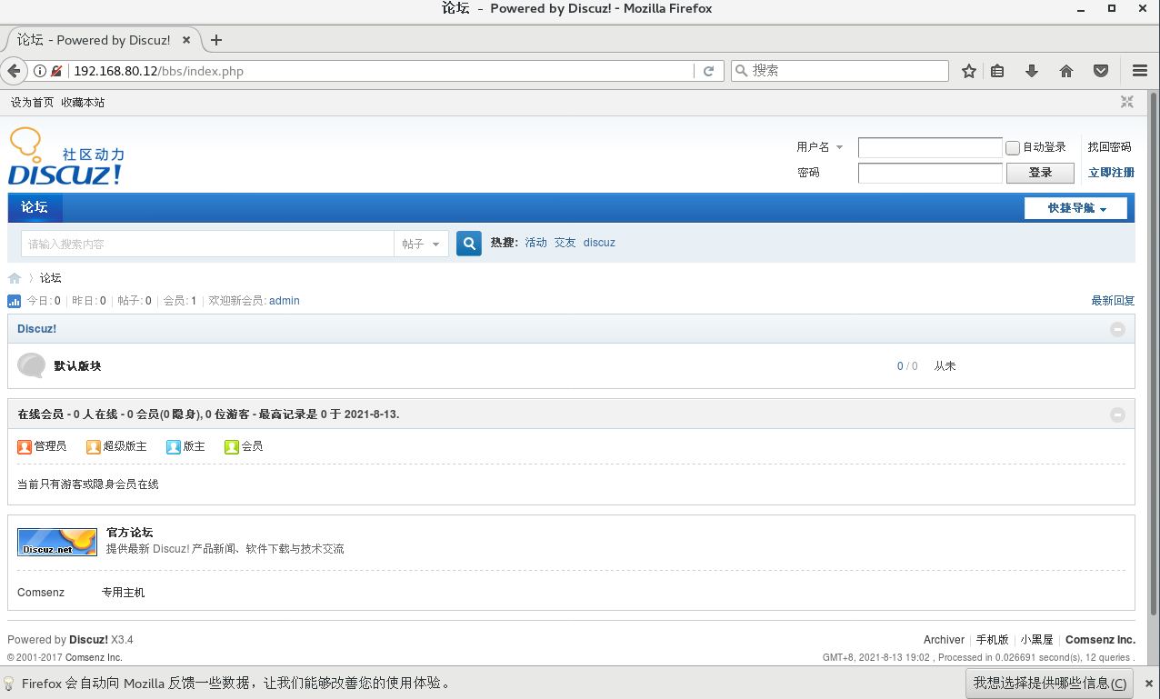
Task: Click 我想选择提供哪些信息 button
Action: point(1050,683)
